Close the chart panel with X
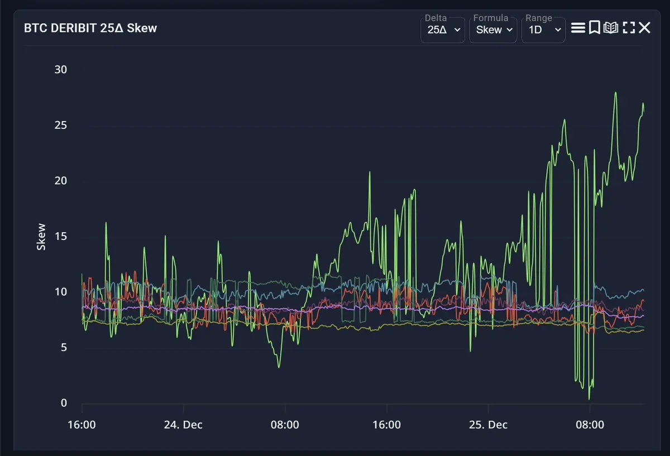 (x=644, y=28)
